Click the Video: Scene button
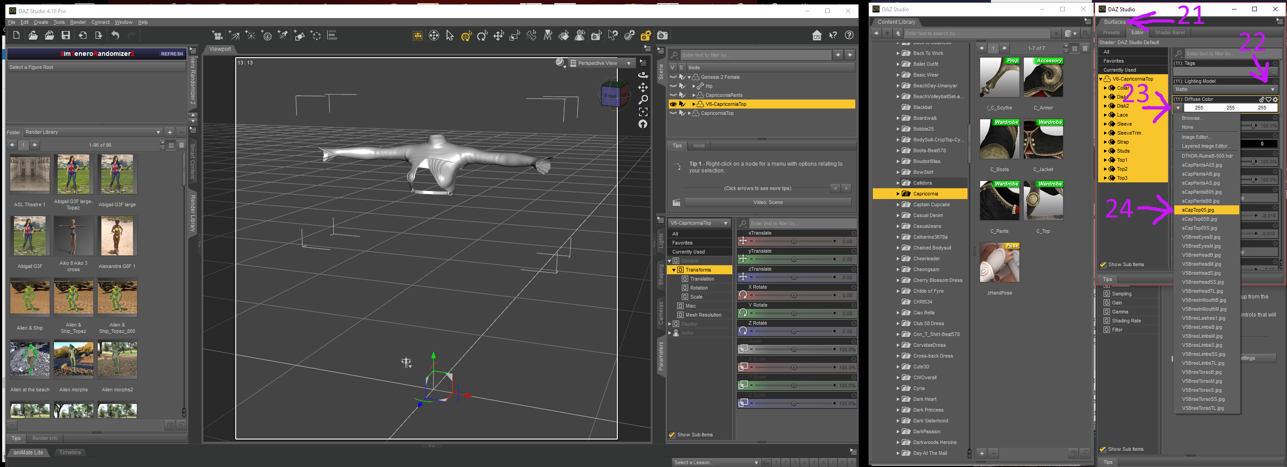 point(767,203)
